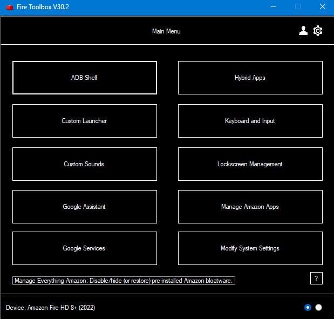The width and height of the screenshot is (334, 319).
Task: Open the settings gear icon
Action: [x=318, y=31]
